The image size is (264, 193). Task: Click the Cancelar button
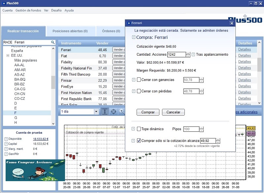(173, 112)
